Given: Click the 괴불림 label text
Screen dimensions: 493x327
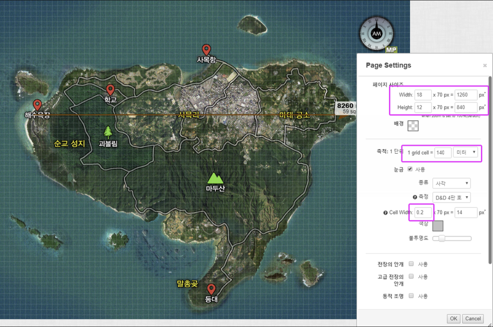Looking at the screenshot, I should (x=108, y=144).
